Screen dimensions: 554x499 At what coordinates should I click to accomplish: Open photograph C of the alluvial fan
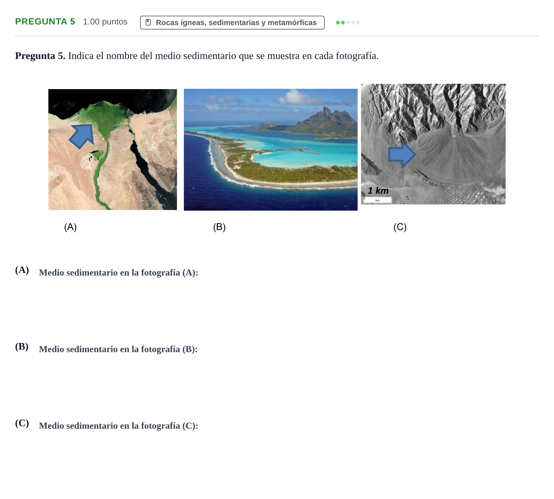433,144
